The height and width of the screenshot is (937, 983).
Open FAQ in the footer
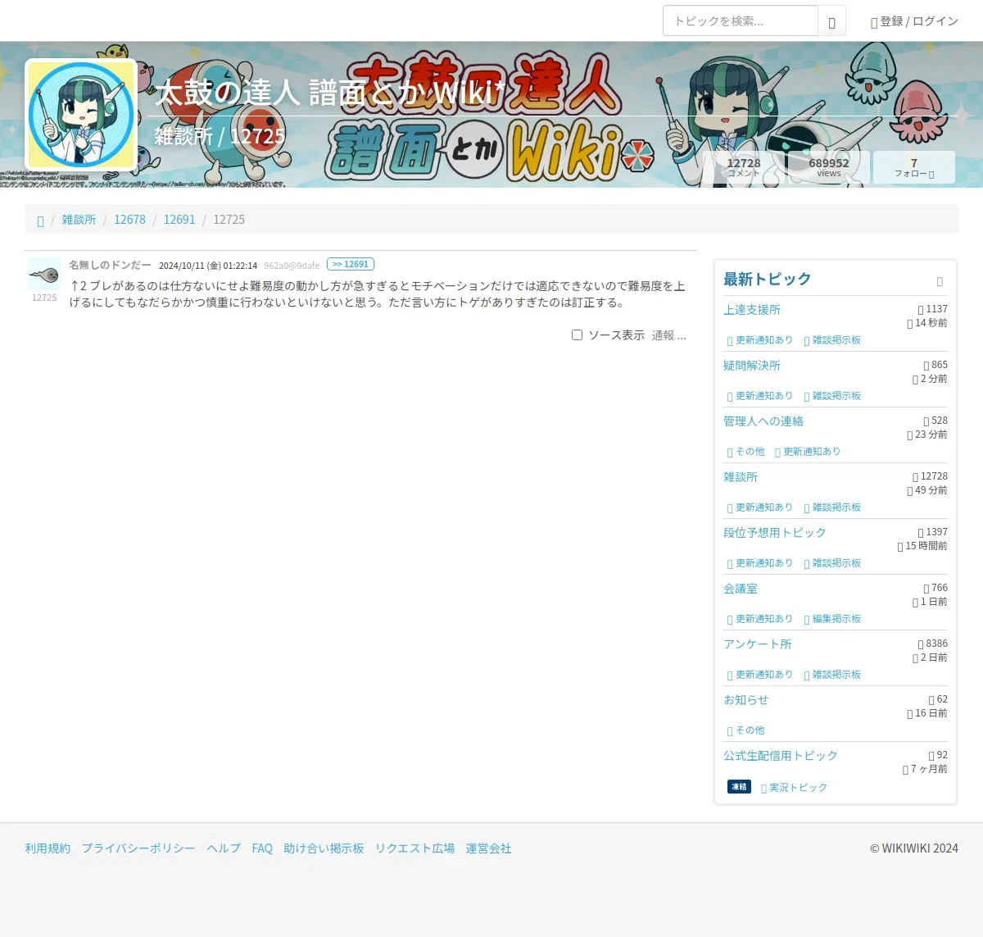[262, 848]
